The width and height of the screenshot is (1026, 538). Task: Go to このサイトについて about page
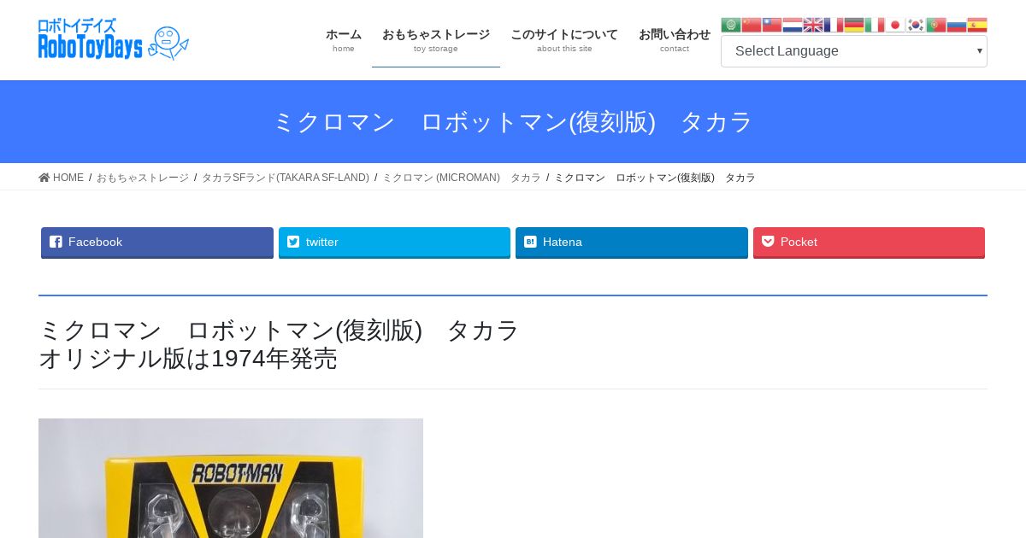click(x=564, y=40)
